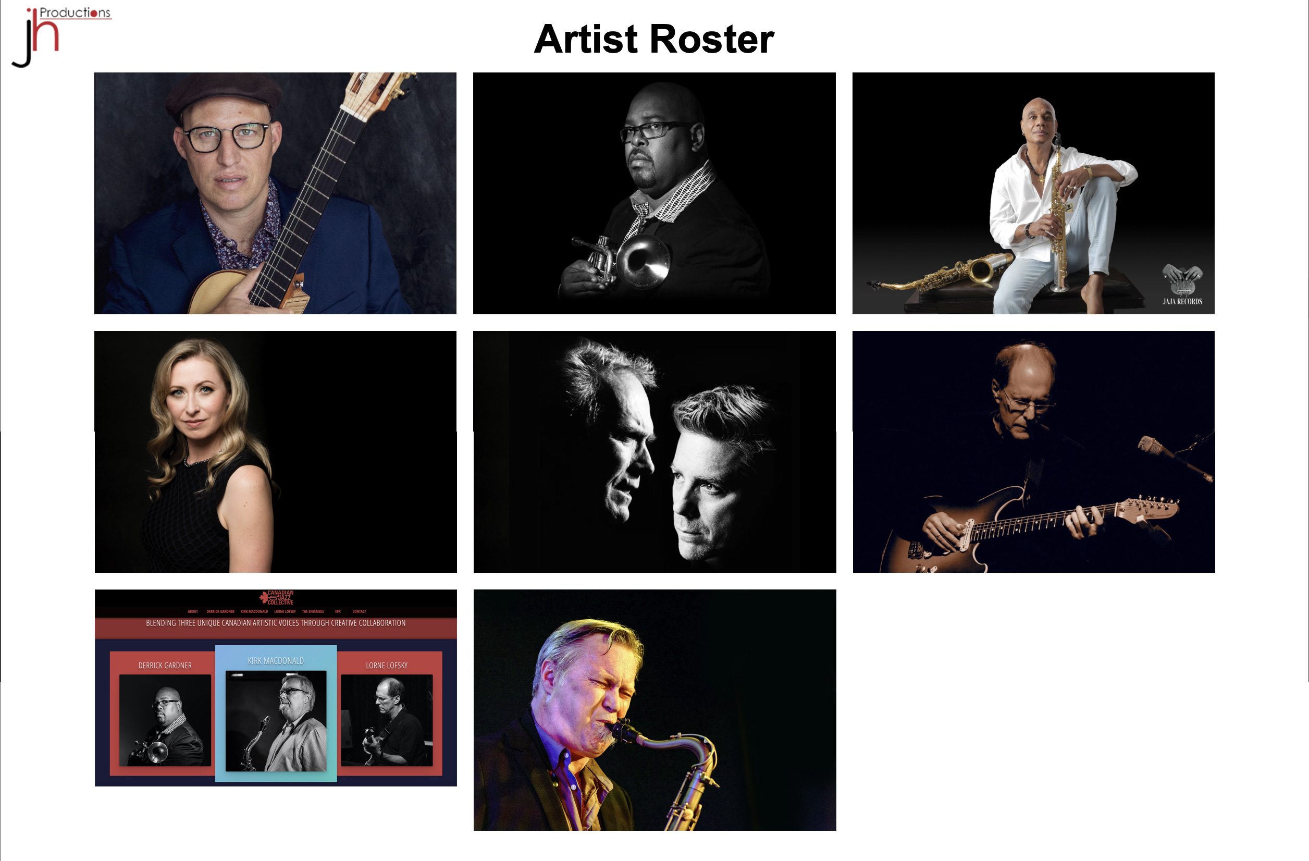1309x861 pixels.
Task: Open EPK in the Jazz Collective menu
Action: [x=338, y=611]
